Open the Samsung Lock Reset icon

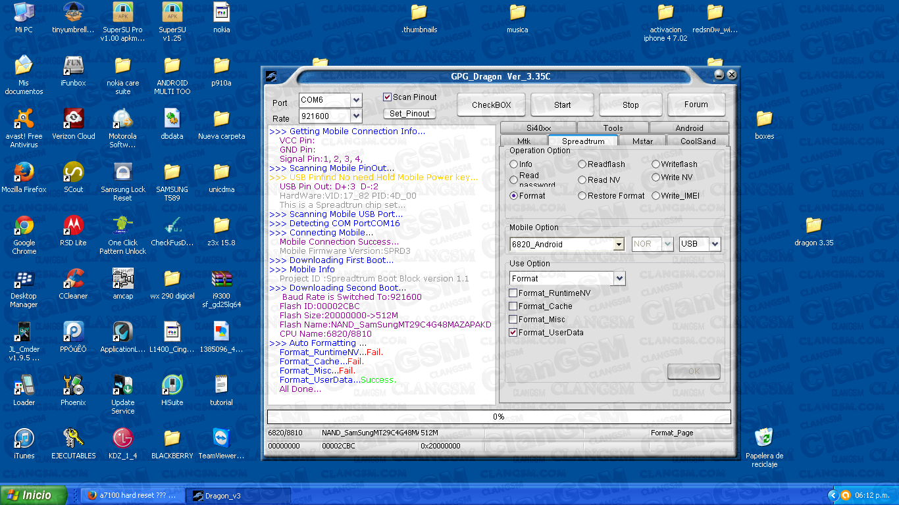[123, 174]
